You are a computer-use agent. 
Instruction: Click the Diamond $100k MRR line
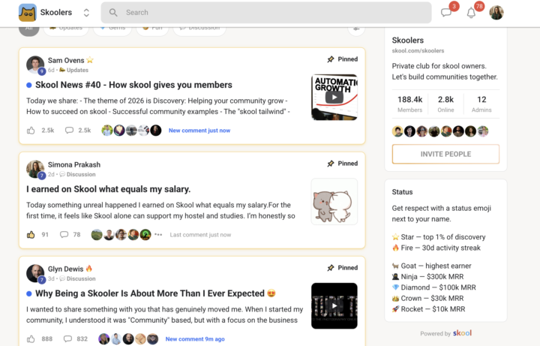[x=434, y=287]
